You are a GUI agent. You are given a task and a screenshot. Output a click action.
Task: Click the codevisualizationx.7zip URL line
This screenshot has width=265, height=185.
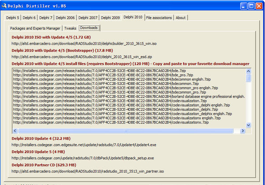[111, 122]
